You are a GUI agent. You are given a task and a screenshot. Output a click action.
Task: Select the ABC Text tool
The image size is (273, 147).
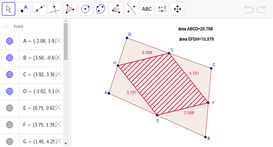tap(147, 9)
